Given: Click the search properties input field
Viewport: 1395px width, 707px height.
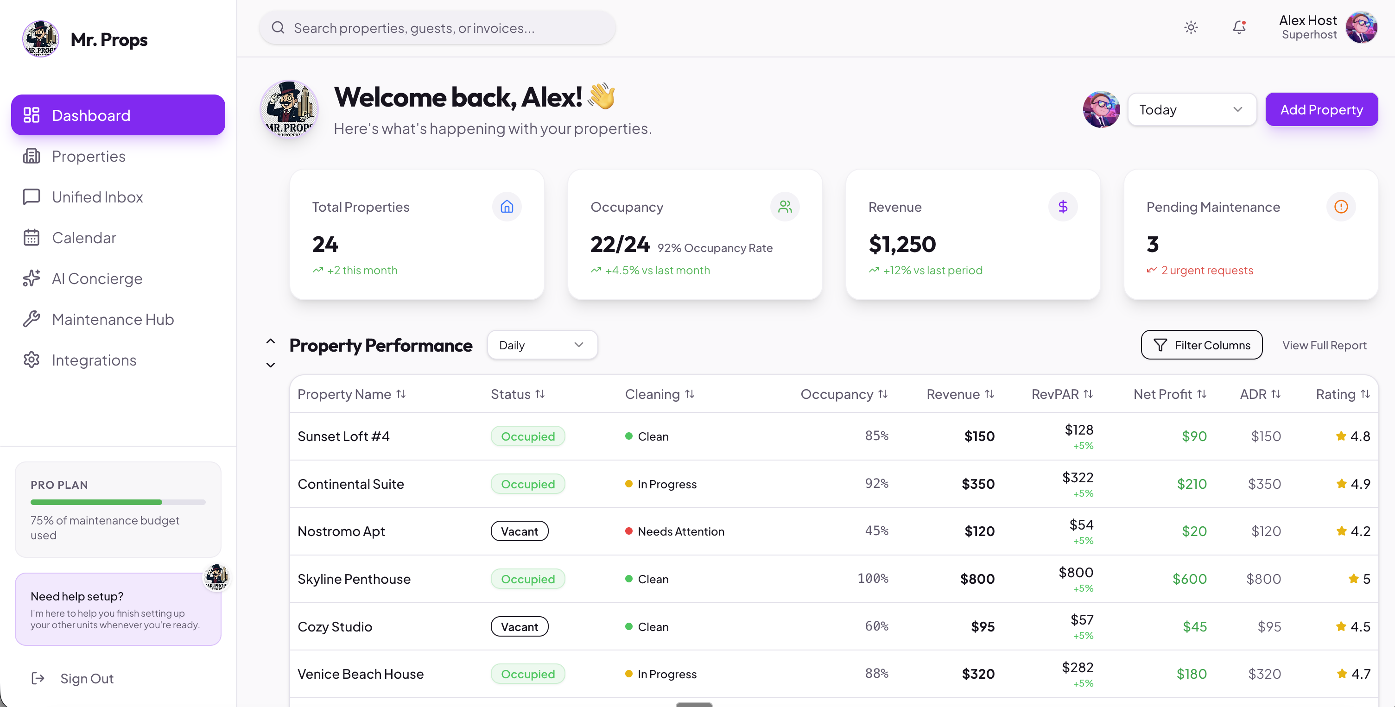Looking at the screenshot, I should (437, 28).
